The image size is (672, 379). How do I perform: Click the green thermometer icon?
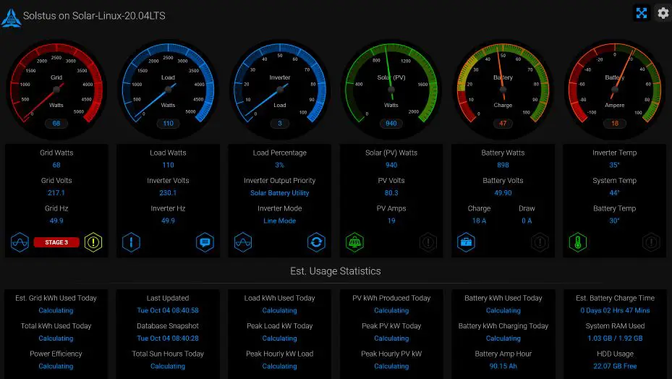click(578, 242)
